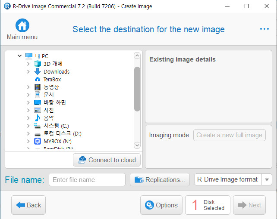Open the Replications dialog
Image resolution: width=277 pixels, height=219 pixels.
[160, 180]
